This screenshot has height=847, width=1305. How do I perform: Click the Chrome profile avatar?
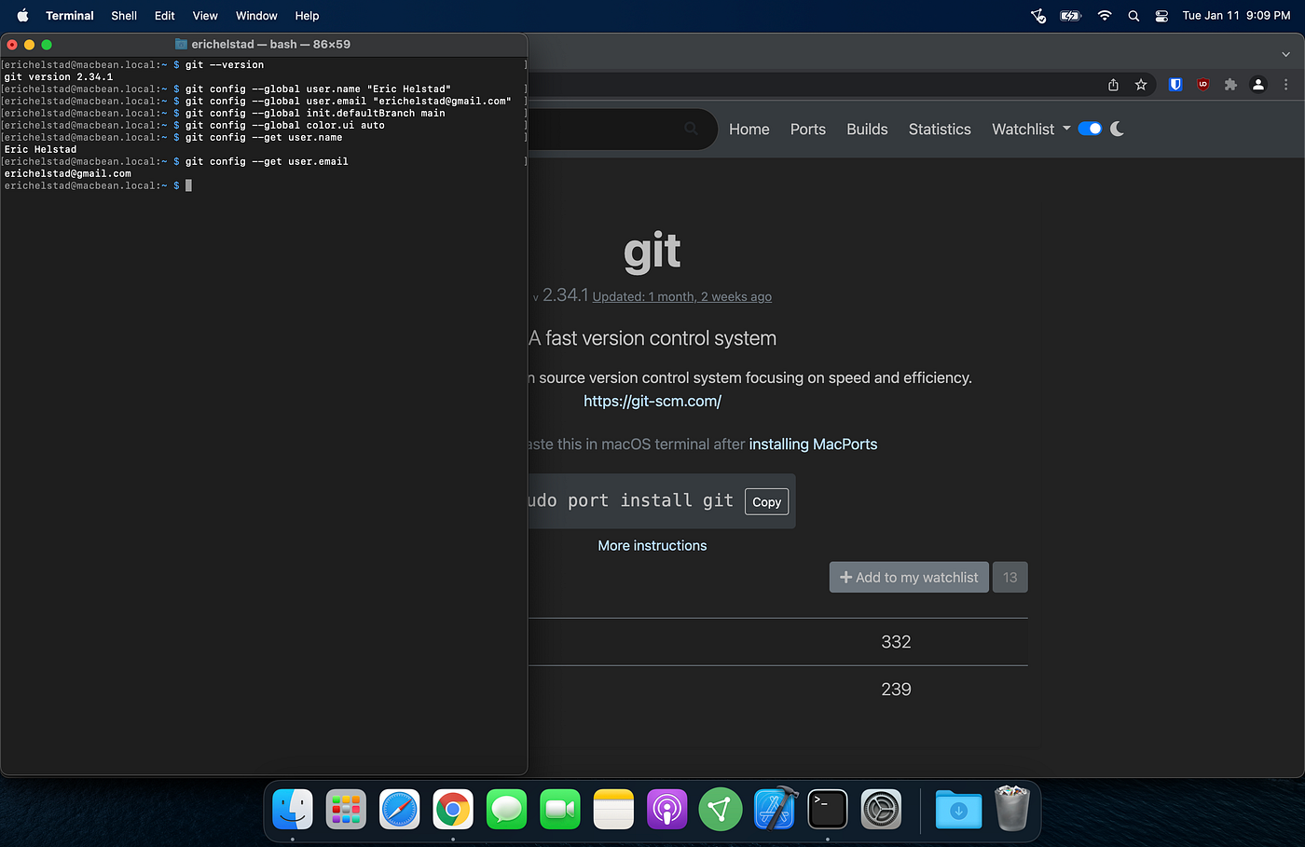coord(1258,85)
